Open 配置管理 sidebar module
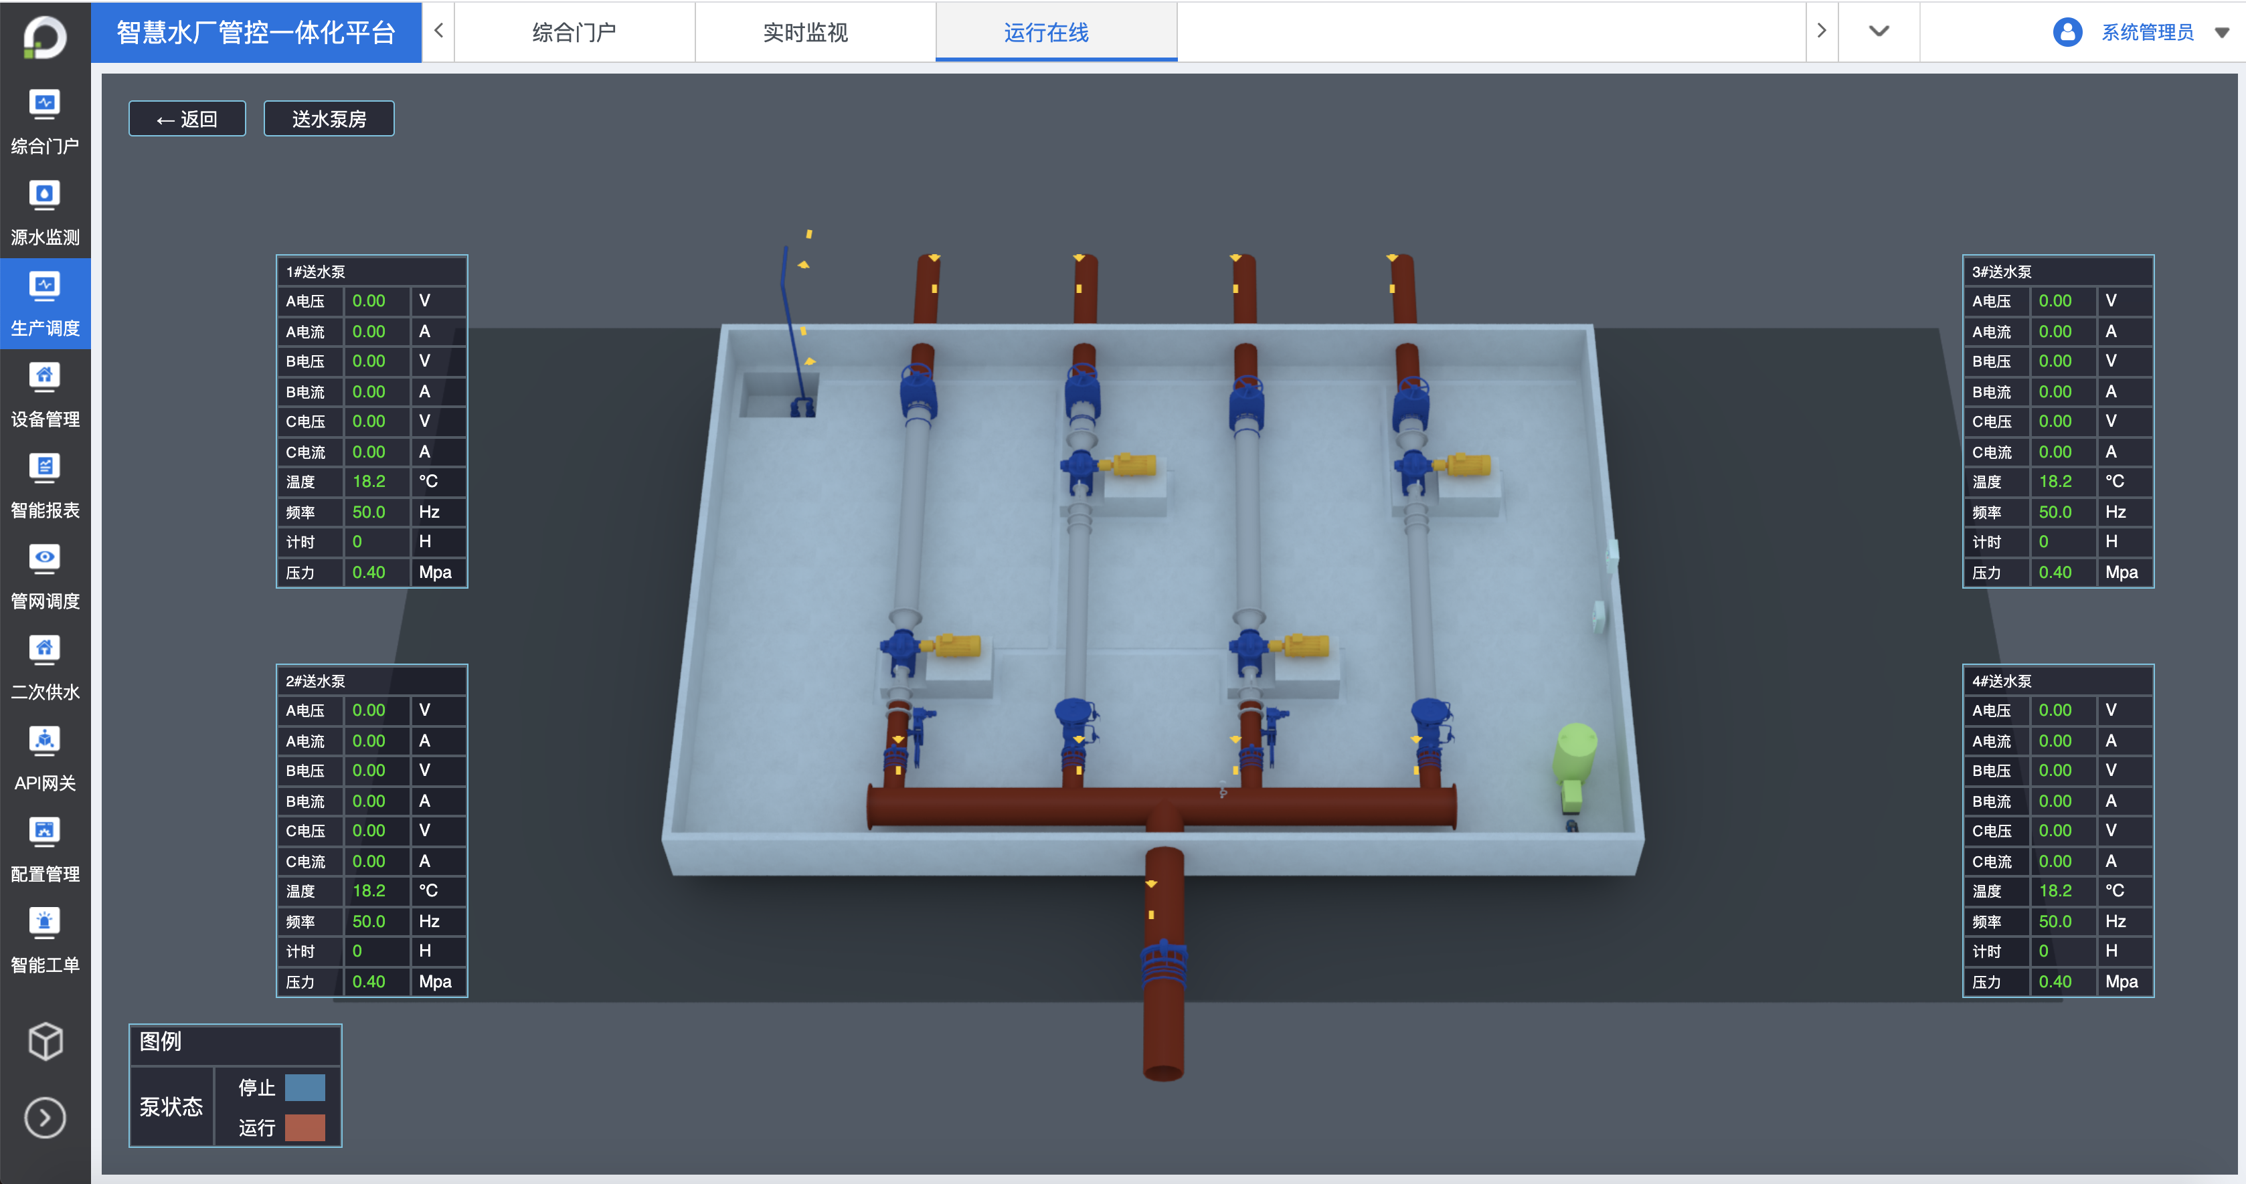This screenshot has height=1184, width=2246. pos(44,850)
